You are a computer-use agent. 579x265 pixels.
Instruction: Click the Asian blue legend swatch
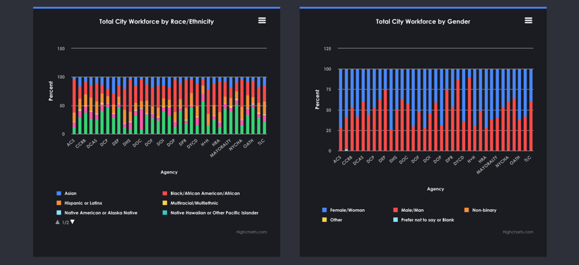(x=59, y=193)
